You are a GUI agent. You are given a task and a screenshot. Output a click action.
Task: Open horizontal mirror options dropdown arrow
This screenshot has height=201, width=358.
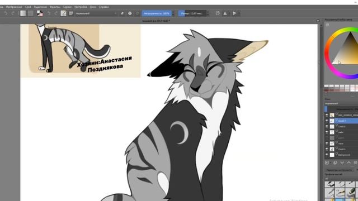point(229,13)
